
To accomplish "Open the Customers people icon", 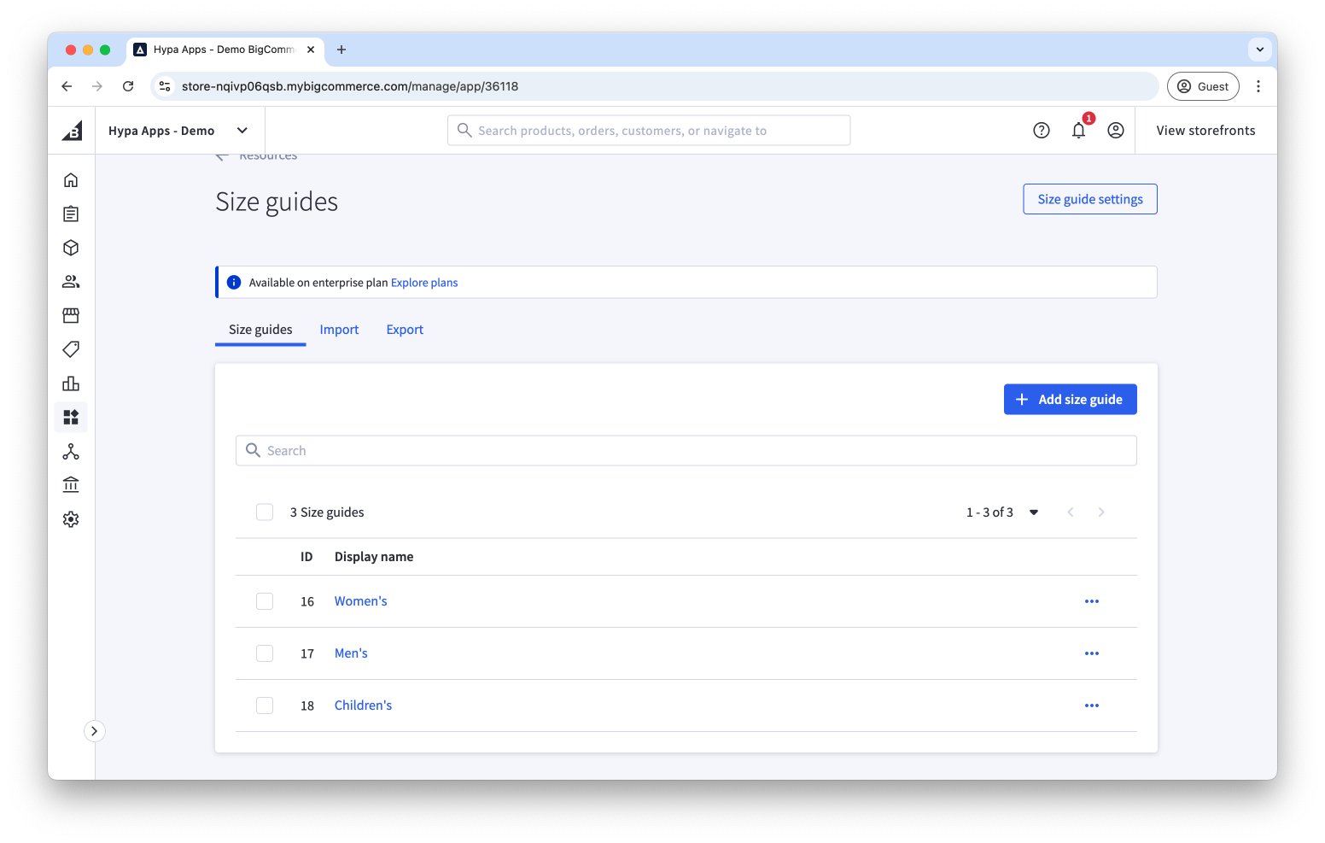I will click(71, 281).
